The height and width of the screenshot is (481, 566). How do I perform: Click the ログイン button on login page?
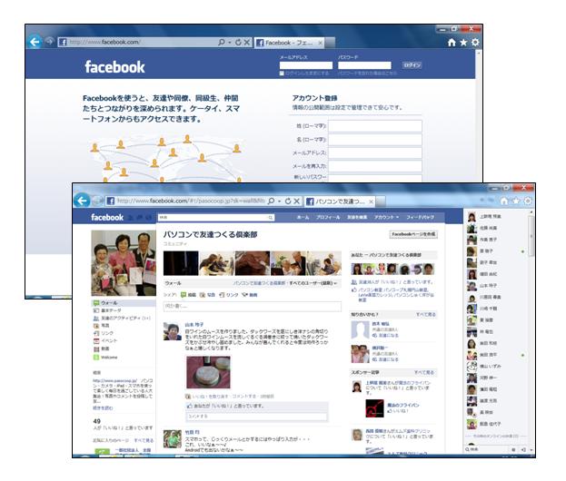click(412, 65)
